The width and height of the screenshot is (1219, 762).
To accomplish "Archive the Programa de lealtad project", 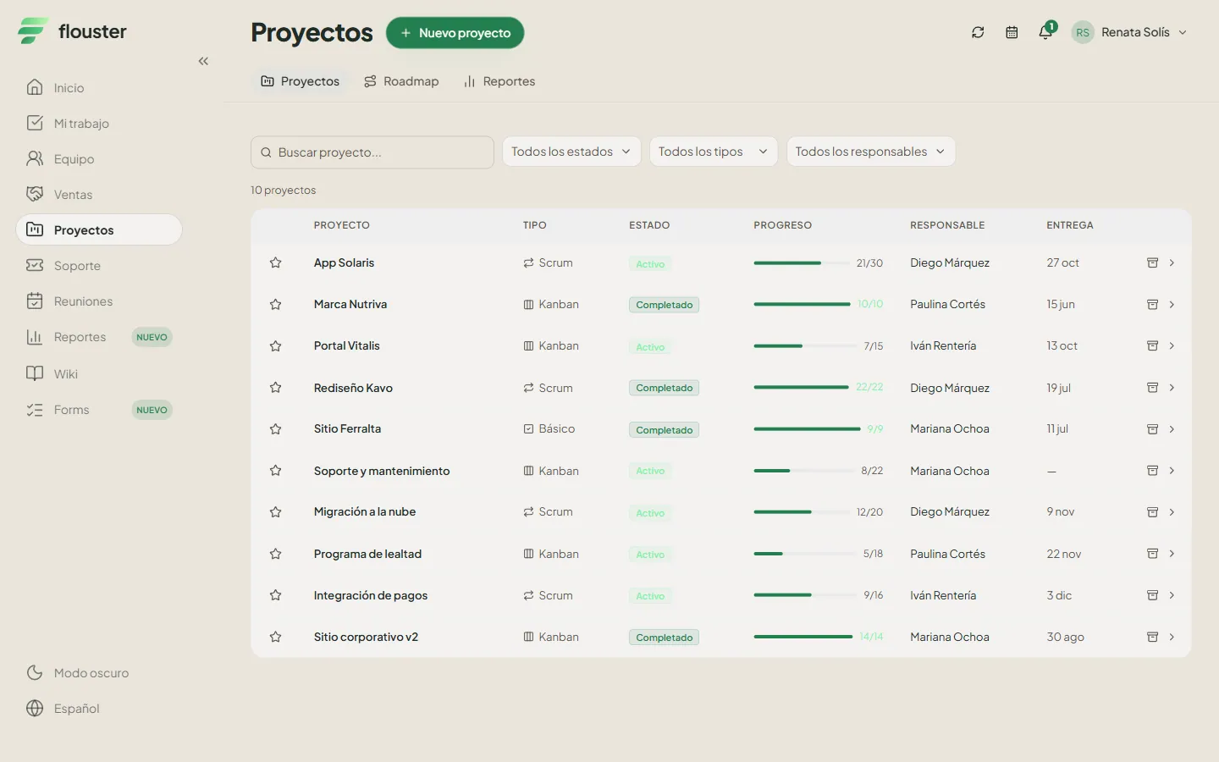I will 1152,554.
